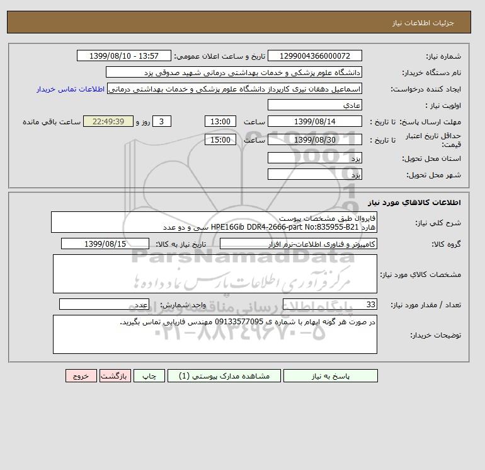Viewport: 485px width, 470px height.
Task: Open 'مشاهده مدارک پیوستی (1)' attachments
Action: coord(224,376)
